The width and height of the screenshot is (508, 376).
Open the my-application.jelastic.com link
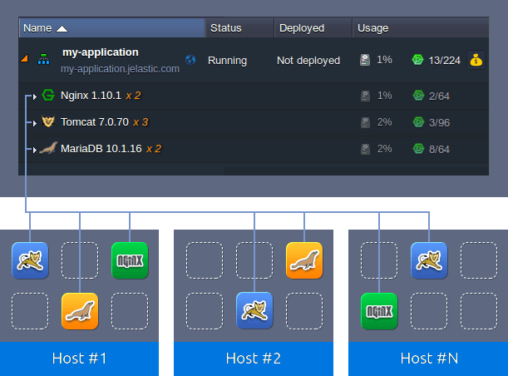click(120, 69)
